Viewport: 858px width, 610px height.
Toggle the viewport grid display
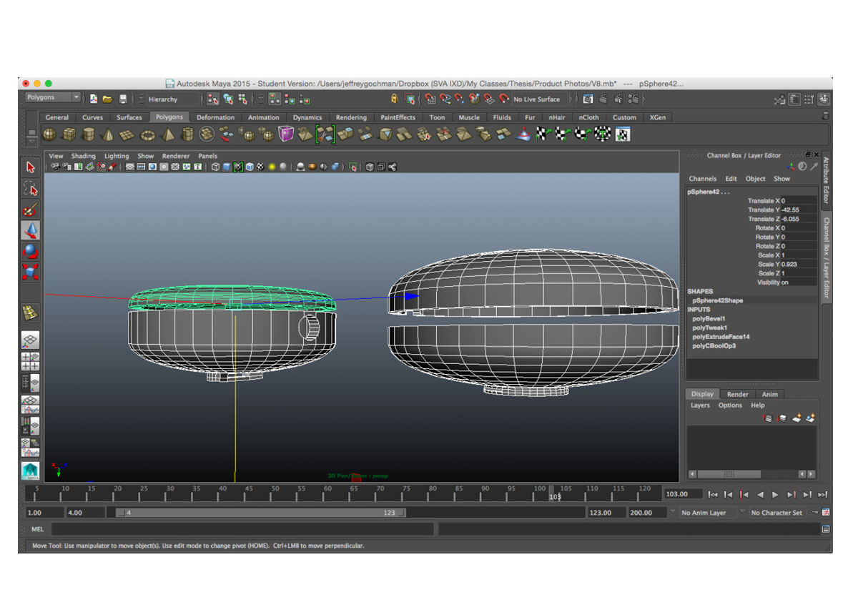tap(130, 167)
